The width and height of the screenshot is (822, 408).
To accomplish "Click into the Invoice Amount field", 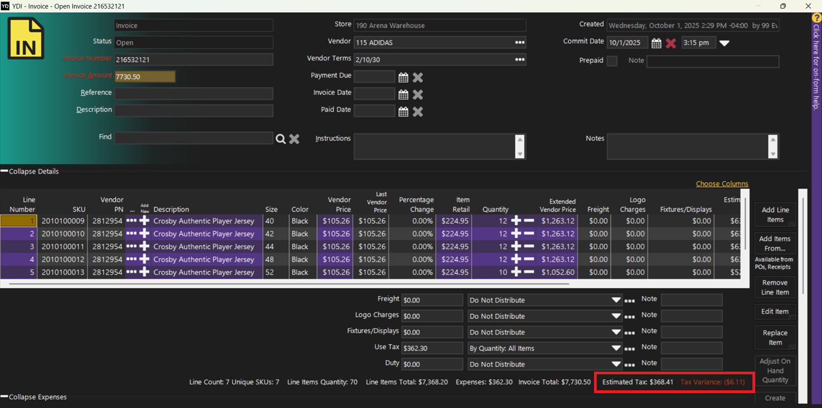I will 145,77.
